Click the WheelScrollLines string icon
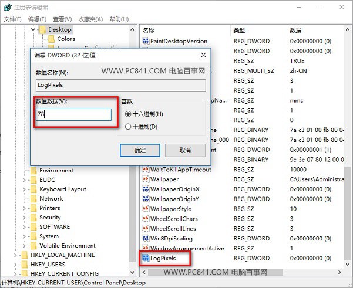 point(146,228)
